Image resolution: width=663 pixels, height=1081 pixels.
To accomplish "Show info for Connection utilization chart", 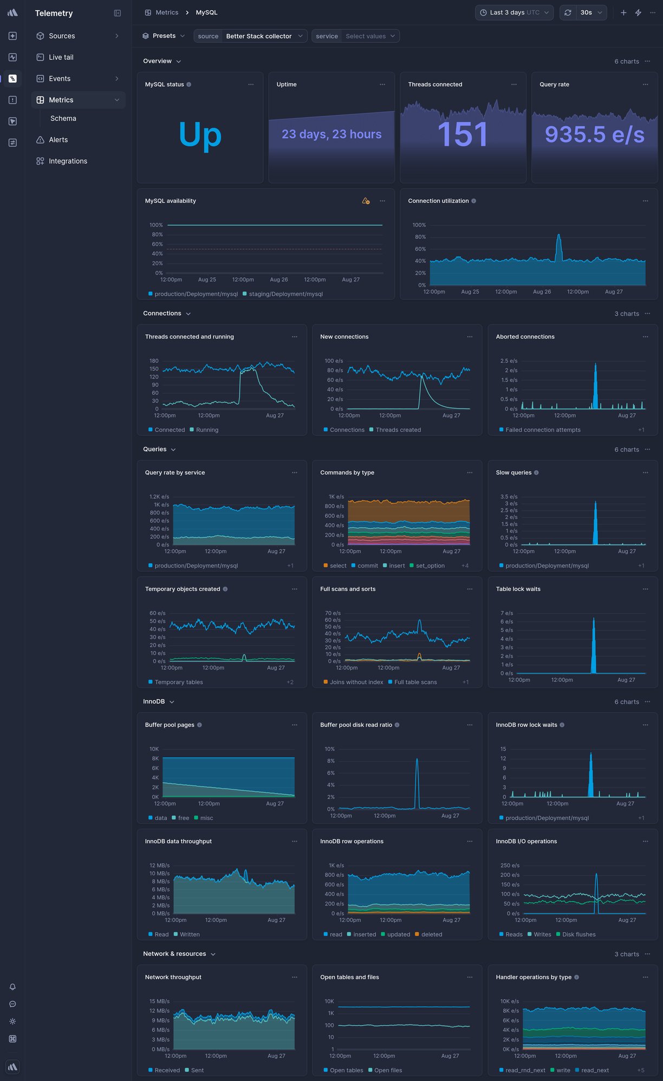I will [474, 201].
